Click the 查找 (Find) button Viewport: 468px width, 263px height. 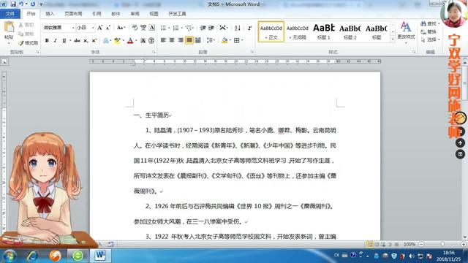pyautogui.click(x=429, y=23)
